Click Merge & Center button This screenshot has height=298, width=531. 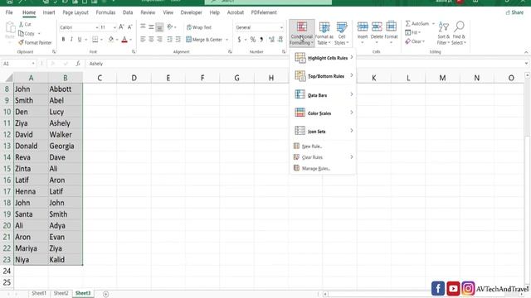(204, 40)
